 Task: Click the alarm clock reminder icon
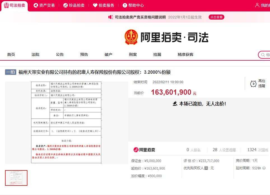pos(253,84)
